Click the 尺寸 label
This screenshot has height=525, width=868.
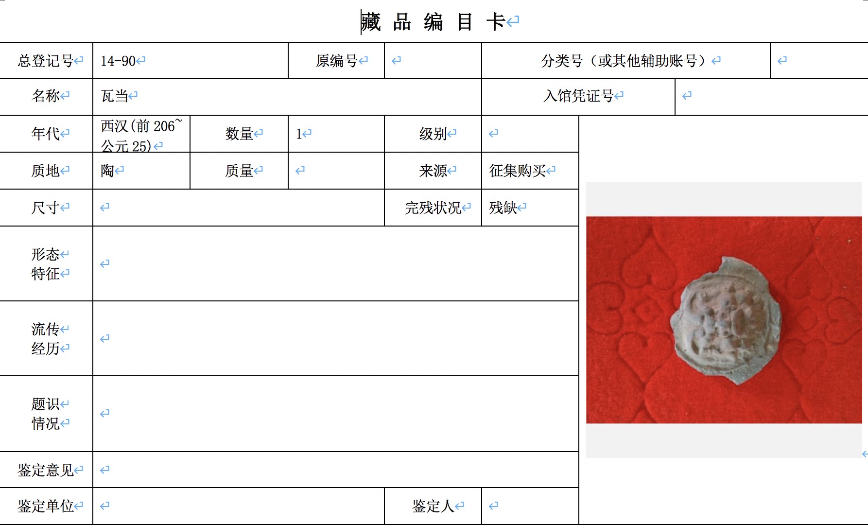tap(46, 208)
